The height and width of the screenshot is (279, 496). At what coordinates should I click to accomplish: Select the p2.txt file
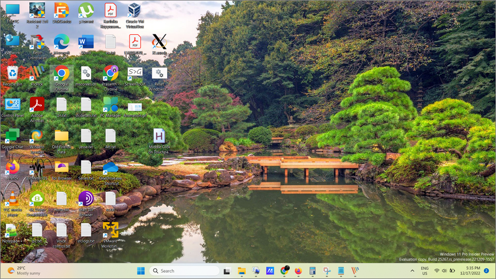click(x=37, y=233)
